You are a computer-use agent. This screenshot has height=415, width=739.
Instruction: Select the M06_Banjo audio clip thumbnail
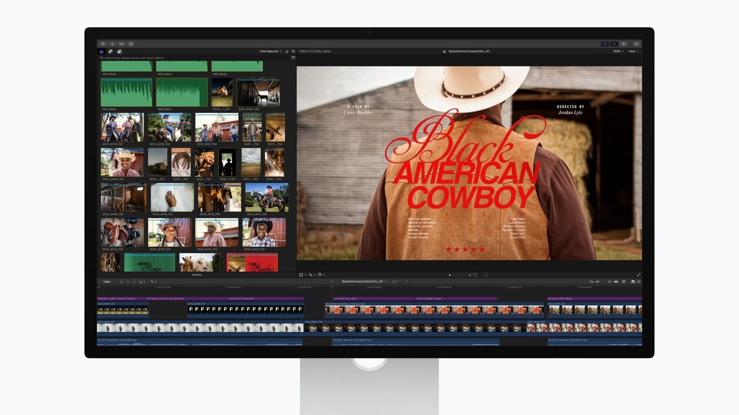pyautogui.click(x=182, y=92)
